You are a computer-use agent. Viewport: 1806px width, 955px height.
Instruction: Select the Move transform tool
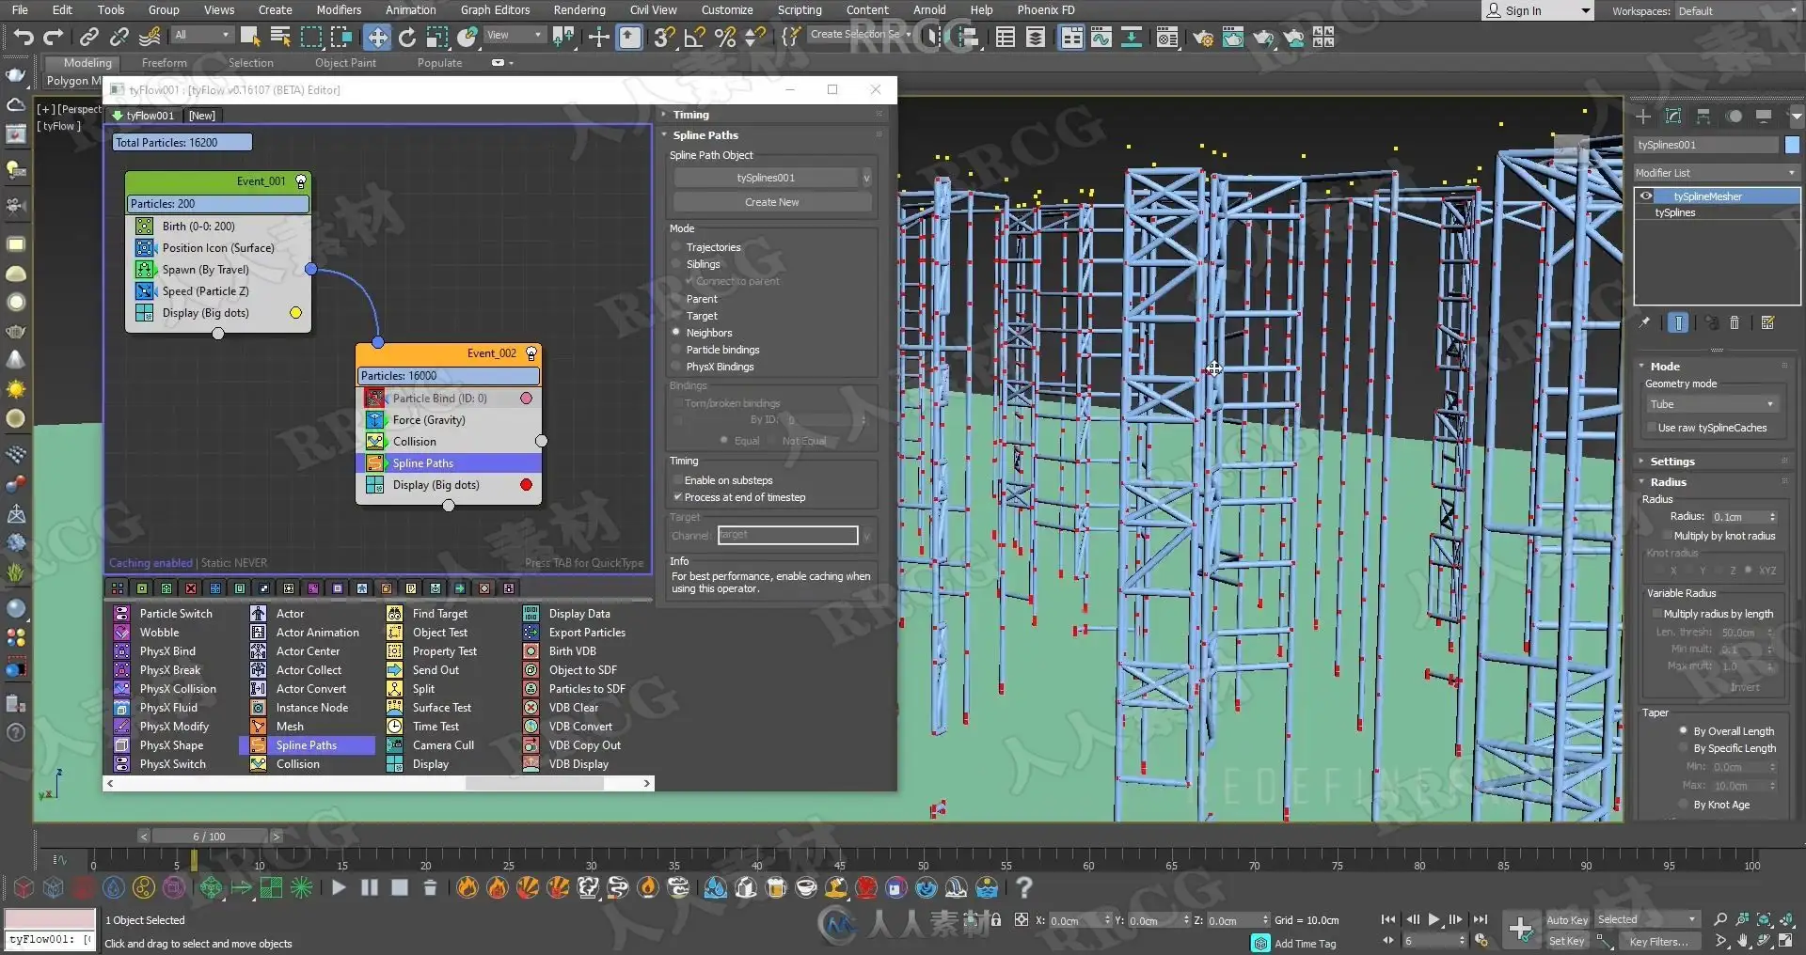(377, 38)
